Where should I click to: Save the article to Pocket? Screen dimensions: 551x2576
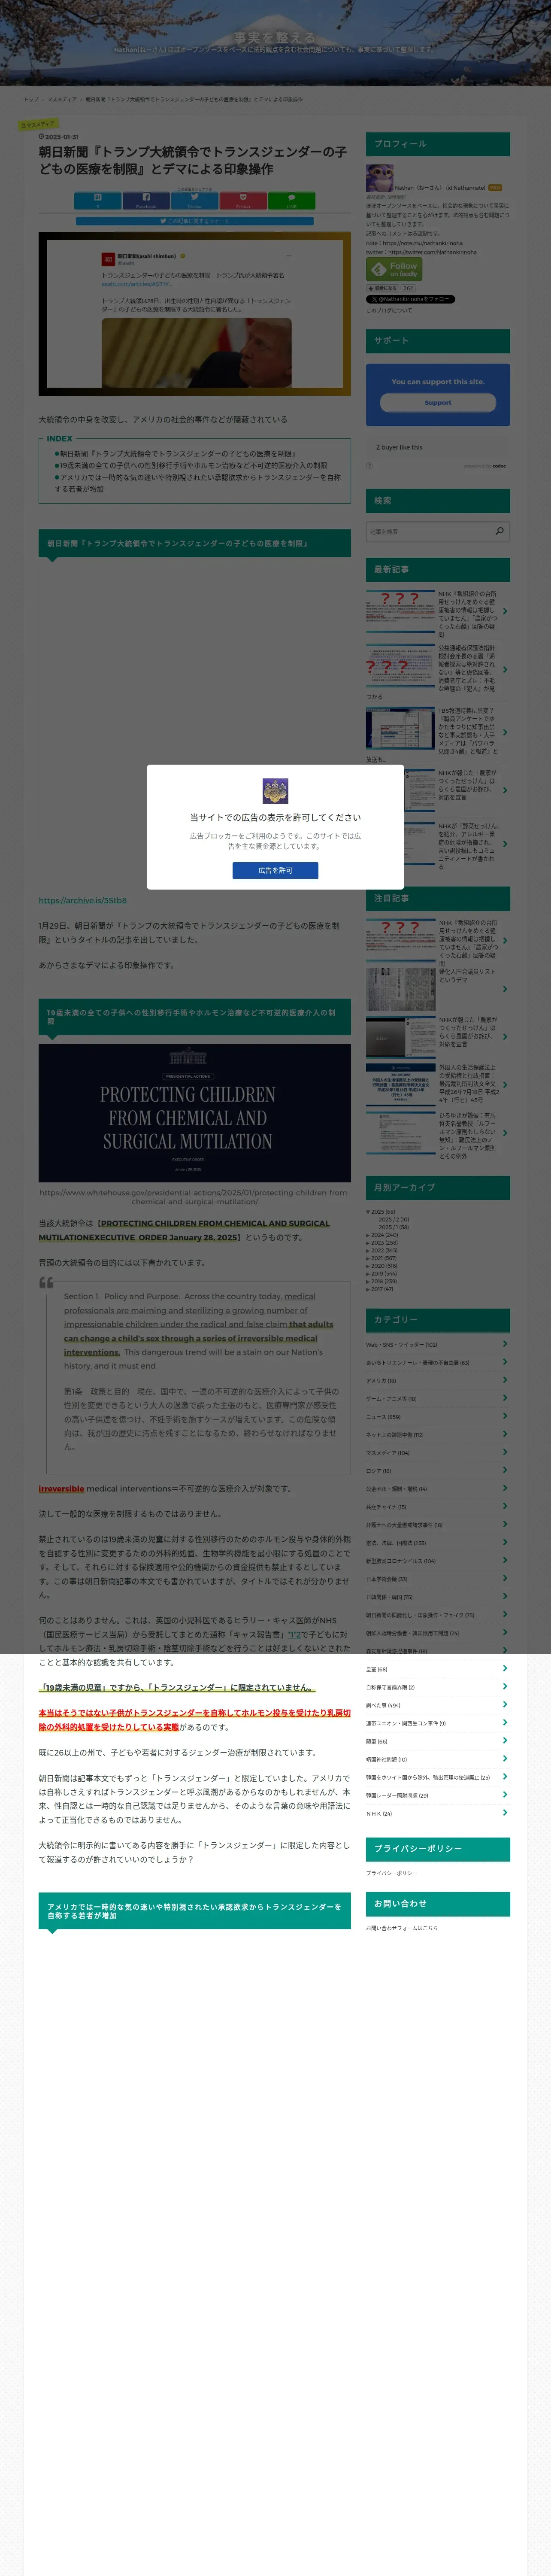(243, 200)
